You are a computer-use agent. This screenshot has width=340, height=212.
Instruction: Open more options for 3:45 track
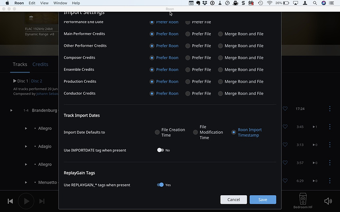pos(330,127)
